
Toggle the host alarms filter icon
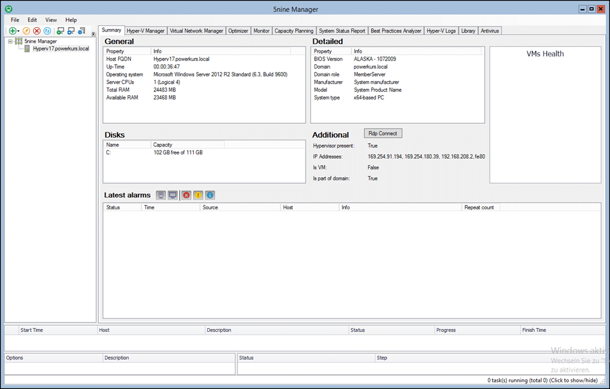pyautogui.click(x=161, y=195)
